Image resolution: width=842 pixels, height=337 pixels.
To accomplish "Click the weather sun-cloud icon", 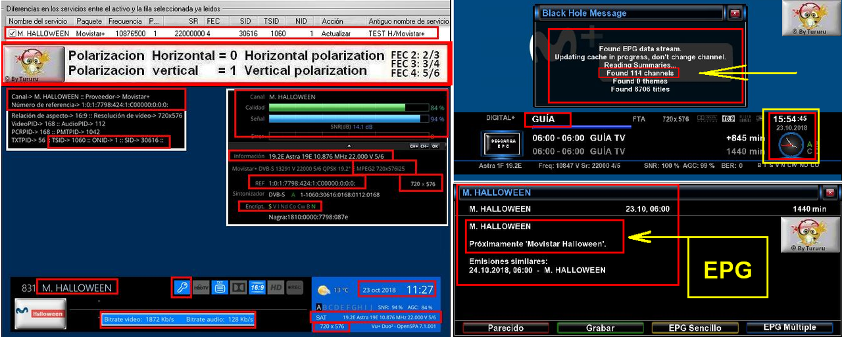I will pos(324,290).
